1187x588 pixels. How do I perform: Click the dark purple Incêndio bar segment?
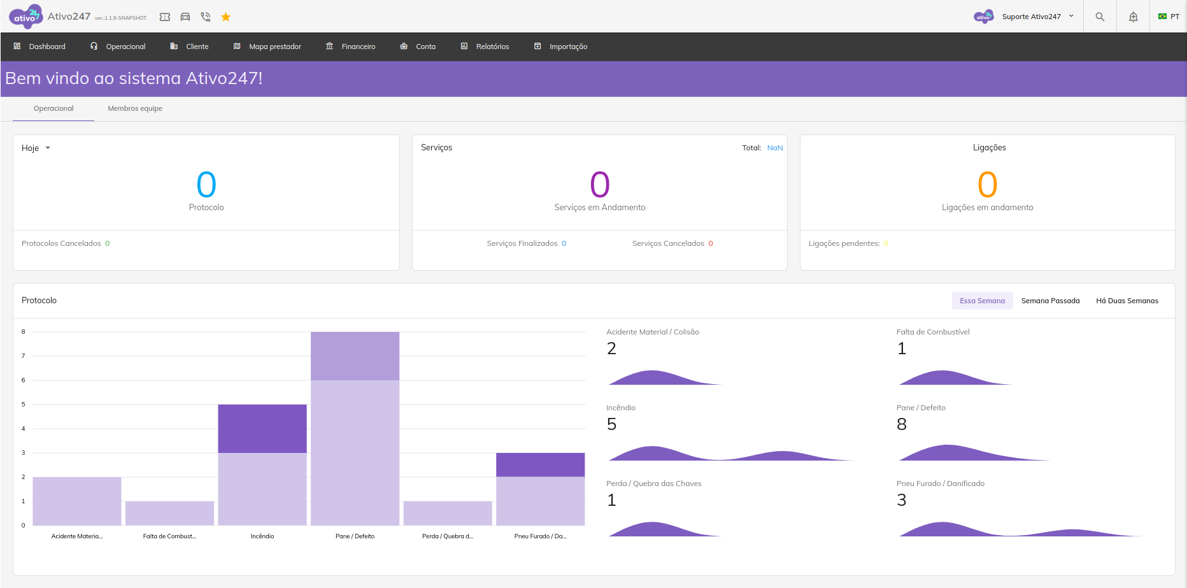pos(262,428)
